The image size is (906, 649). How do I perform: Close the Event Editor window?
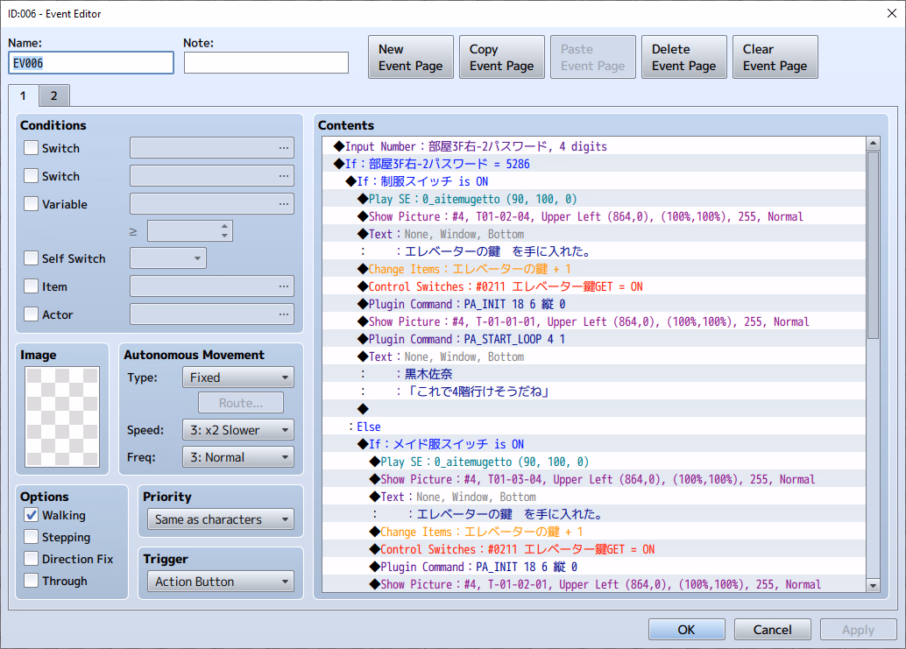[x=890, y=12]
